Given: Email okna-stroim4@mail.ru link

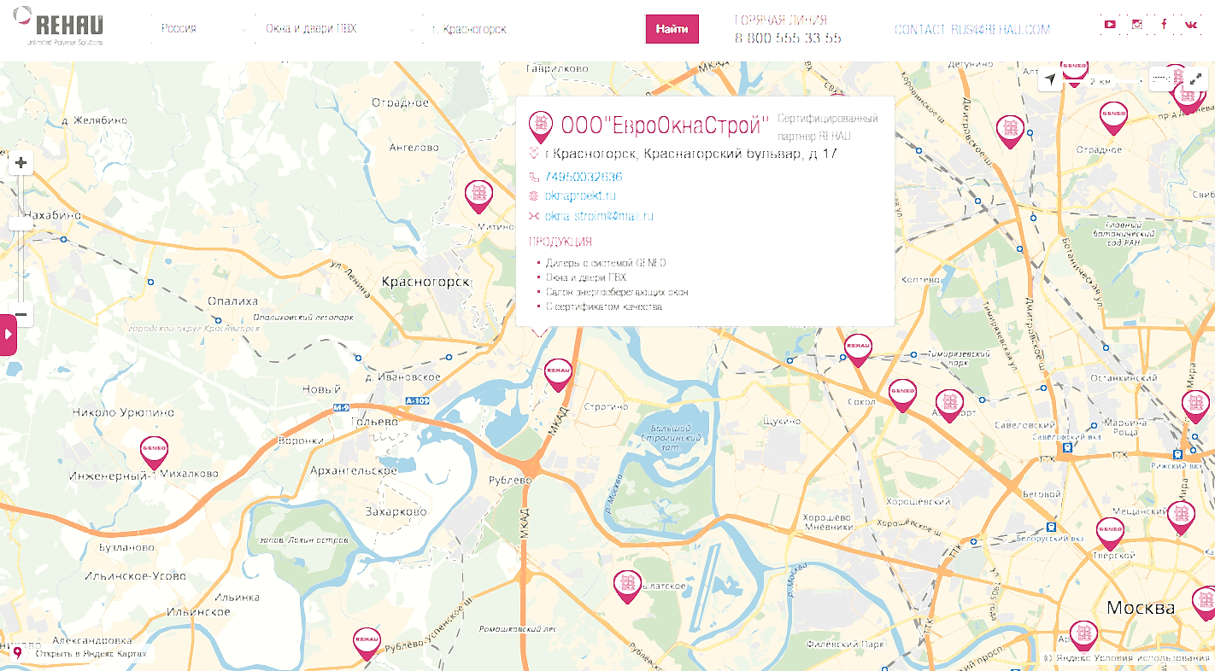Looking at the screenshot, I should [x=599, y=216].
